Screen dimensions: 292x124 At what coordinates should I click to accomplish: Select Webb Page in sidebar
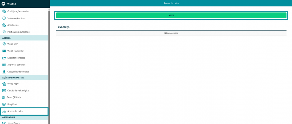[x=13, y=84]
